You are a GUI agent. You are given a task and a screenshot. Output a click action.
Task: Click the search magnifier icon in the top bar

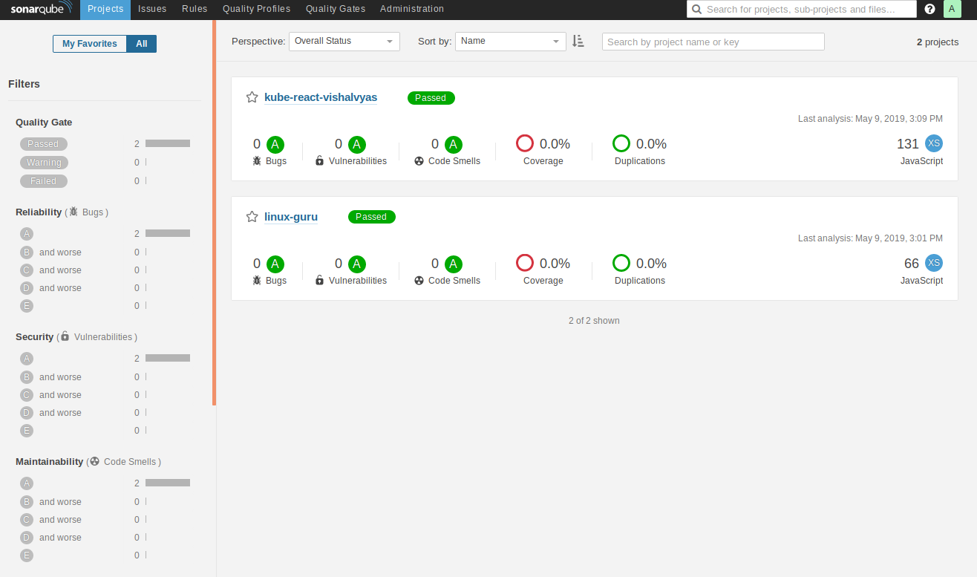[696, 10]
